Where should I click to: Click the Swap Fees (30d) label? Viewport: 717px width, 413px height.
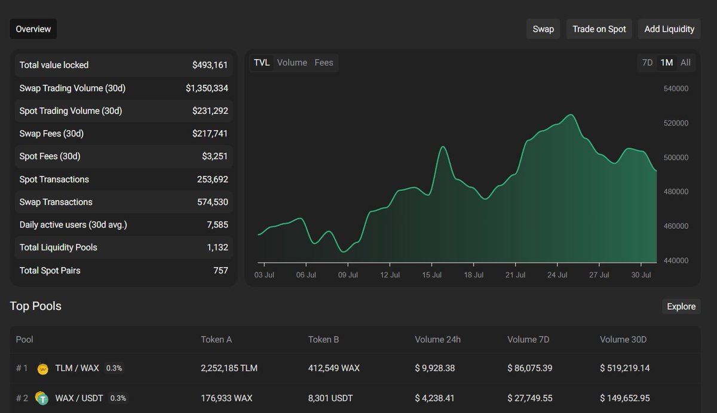[51, 134]
